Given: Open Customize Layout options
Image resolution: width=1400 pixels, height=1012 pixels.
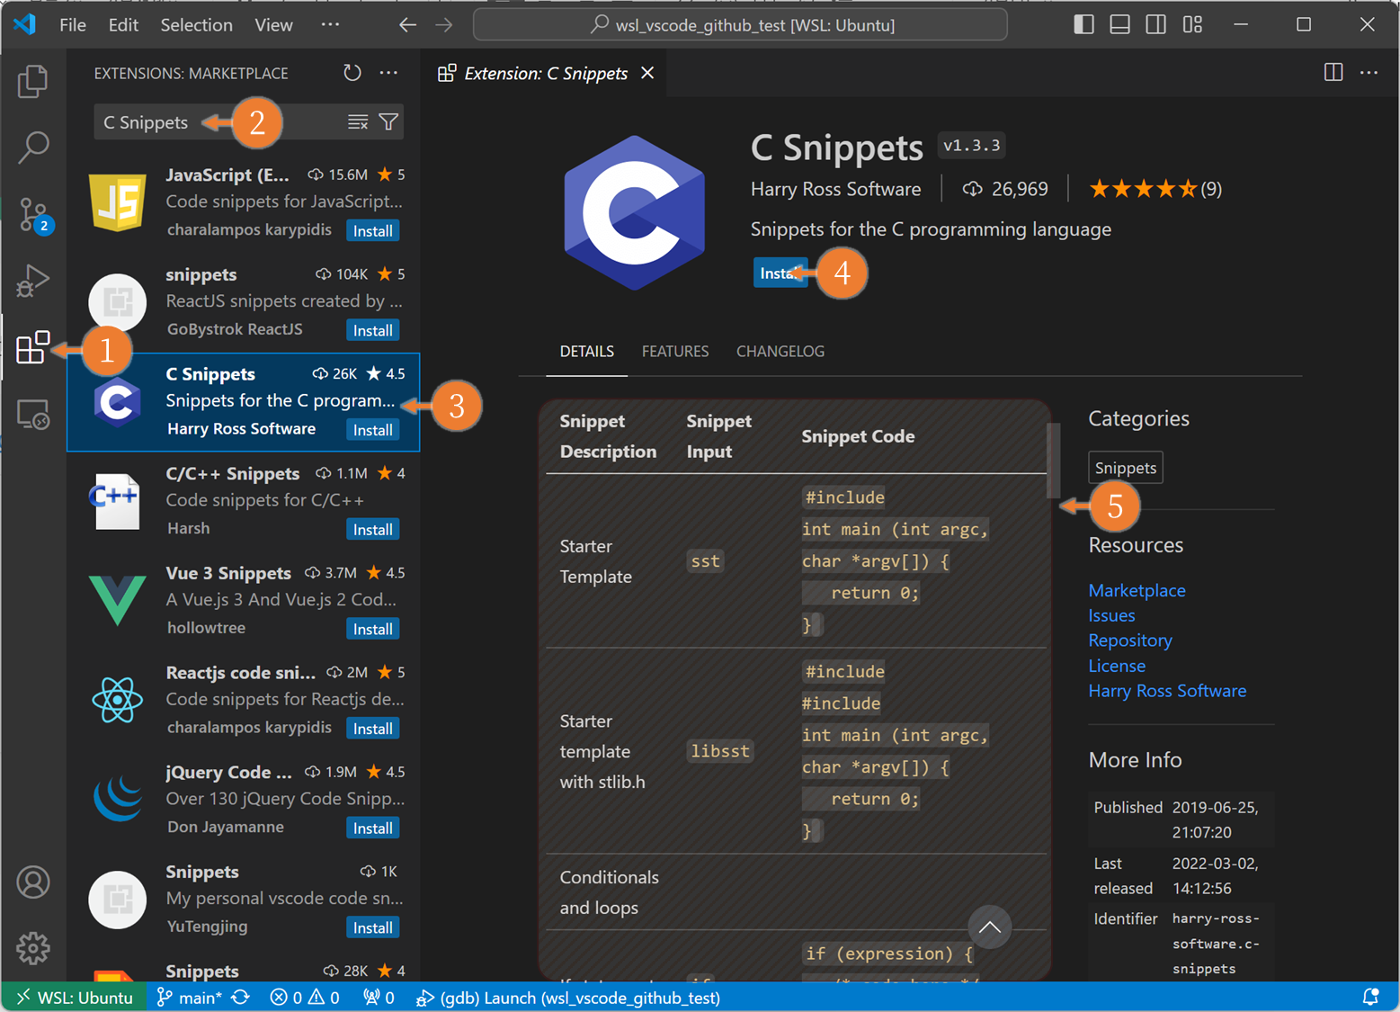Looking at the screenshot, I should 1192,25.
